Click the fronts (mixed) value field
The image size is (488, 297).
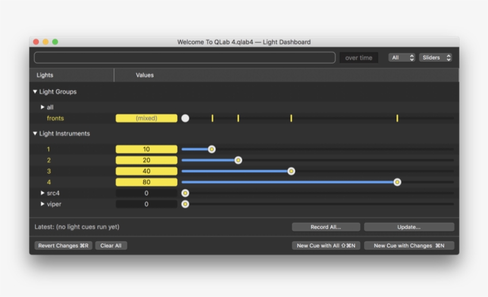click(146, 118)
